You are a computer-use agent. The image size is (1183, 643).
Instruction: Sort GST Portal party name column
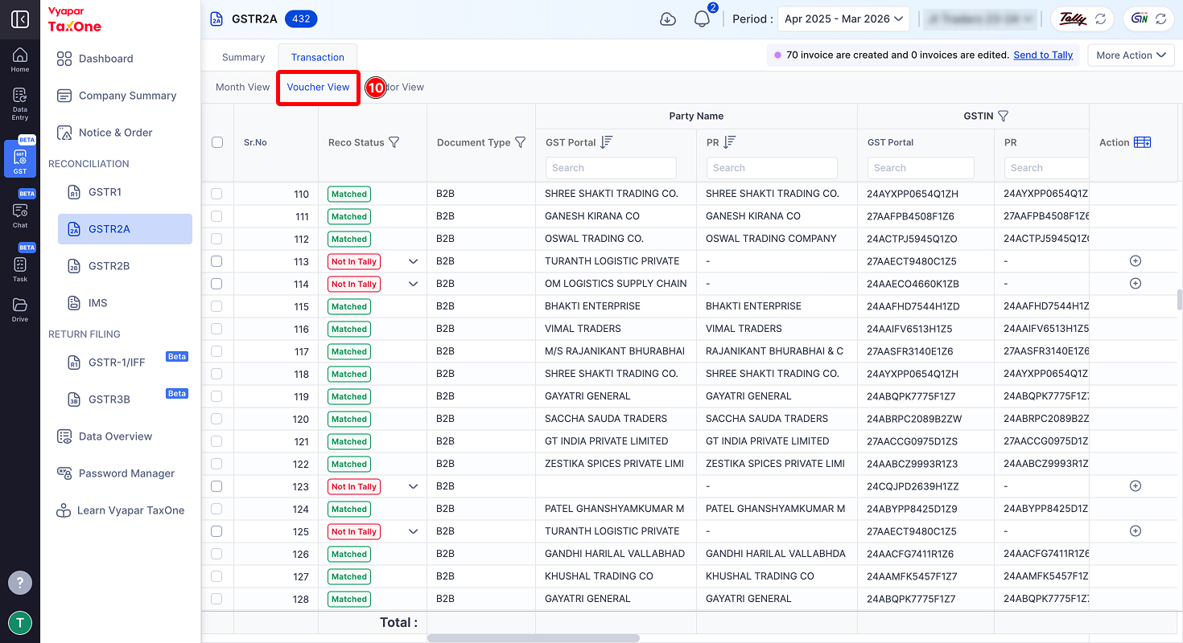tap(607, 142)
